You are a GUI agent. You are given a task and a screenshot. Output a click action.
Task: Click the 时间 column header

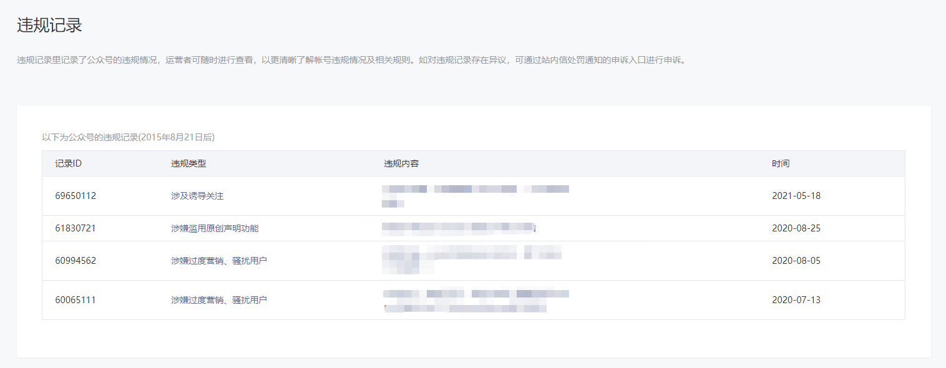781,163
